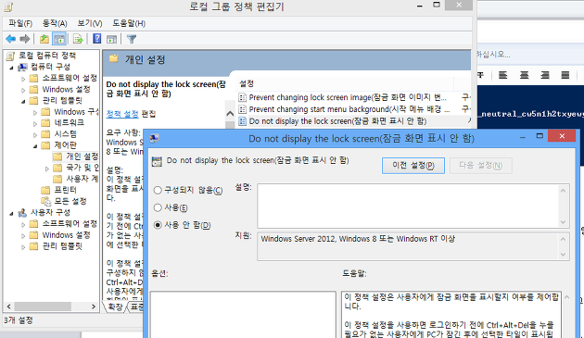Collapse the 사용자 구성 tree node
This screenshot has height=338, width=584.
pyautogui.click(x=11, y=214)
